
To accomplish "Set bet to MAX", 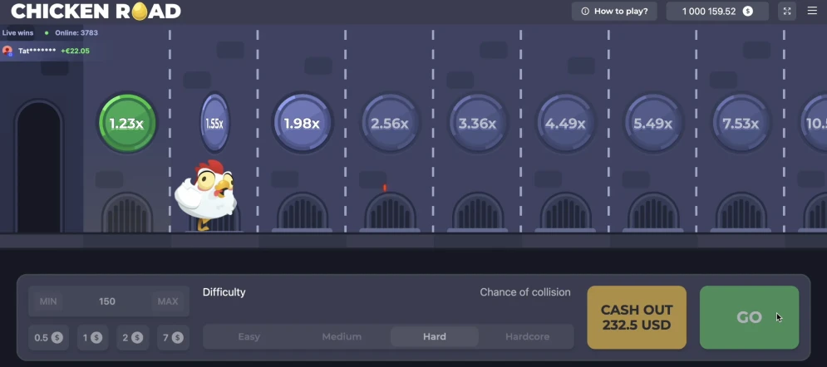I will pos(166,301).
